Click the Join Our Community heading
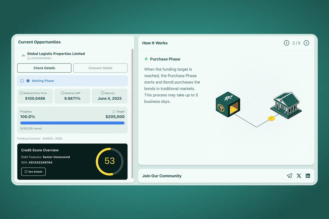The height and width of the screenshot is (219, 329). coord(162,176)
